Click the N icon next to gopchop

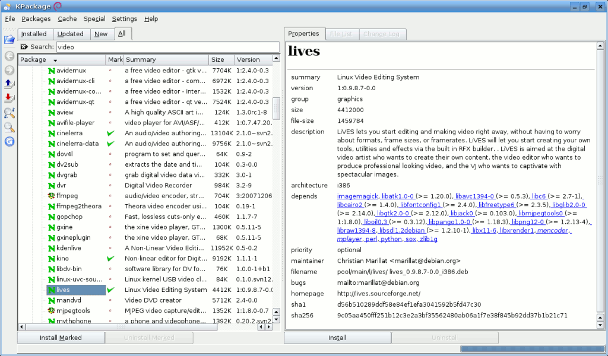pos(51,217)
